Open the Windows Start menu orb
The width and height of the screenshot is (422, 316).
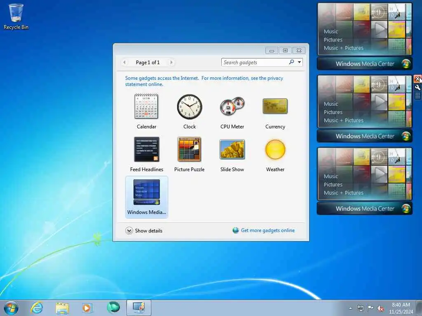pos(11,308)
